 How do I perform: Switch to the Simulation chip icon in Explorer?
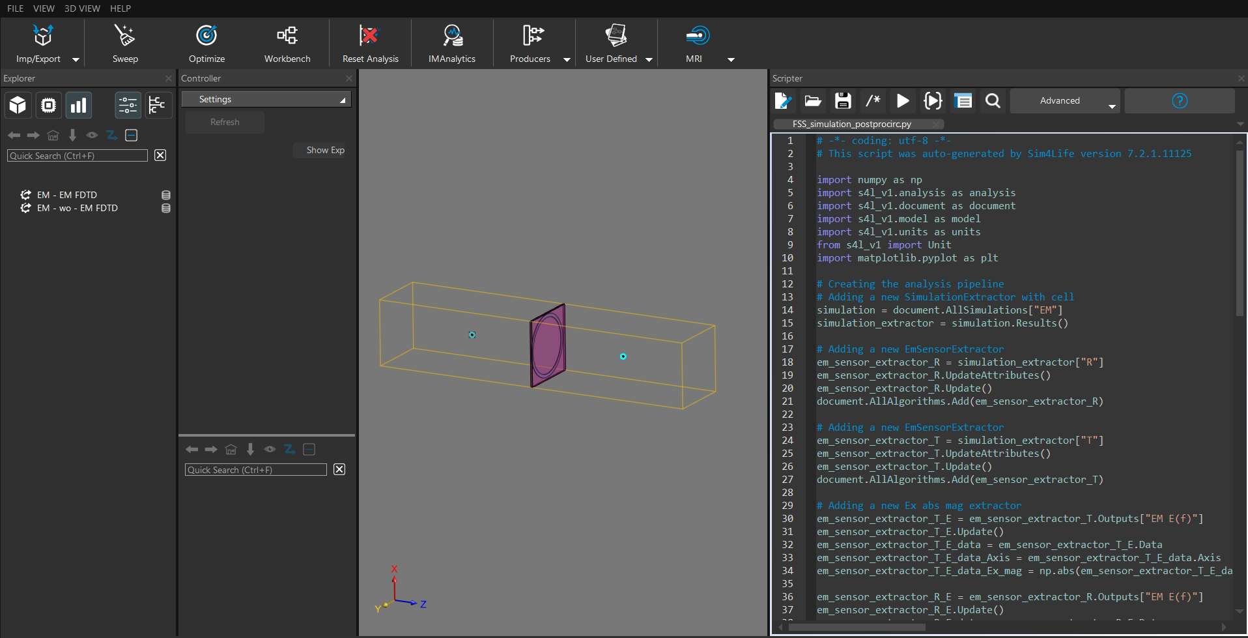click(x=48, y=105)
